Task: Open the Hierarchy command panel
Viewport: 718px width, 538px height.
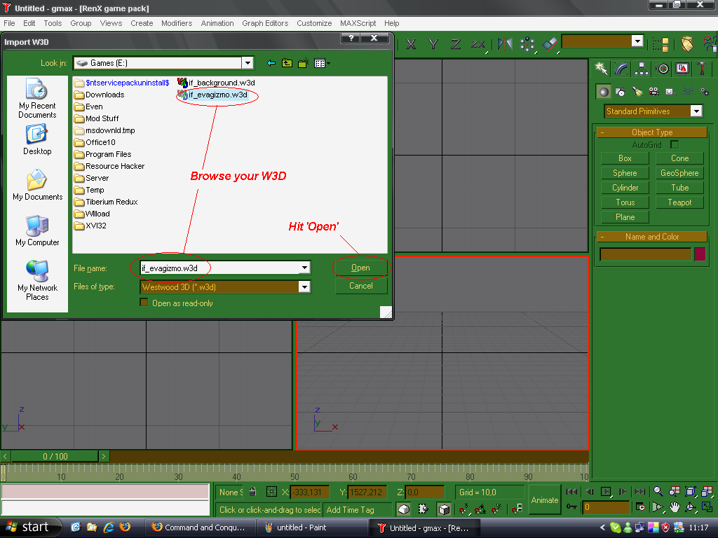Action: pyautogui.click(x=642, y=67)
